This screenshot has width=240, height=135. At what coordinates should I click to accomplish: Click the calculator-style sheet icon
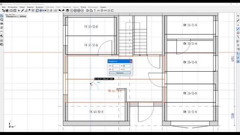pos(15,10)
